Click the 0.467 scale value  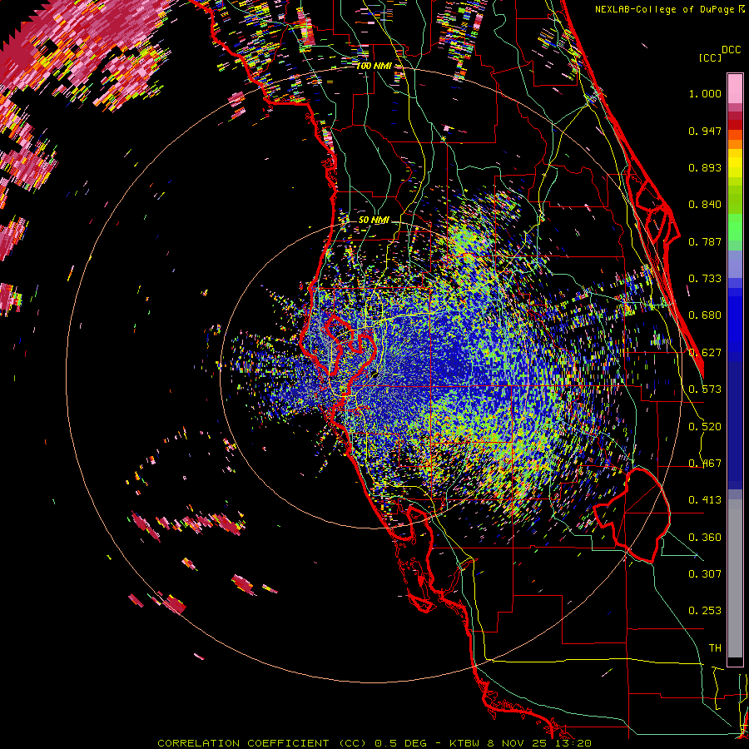pos(705,464)
